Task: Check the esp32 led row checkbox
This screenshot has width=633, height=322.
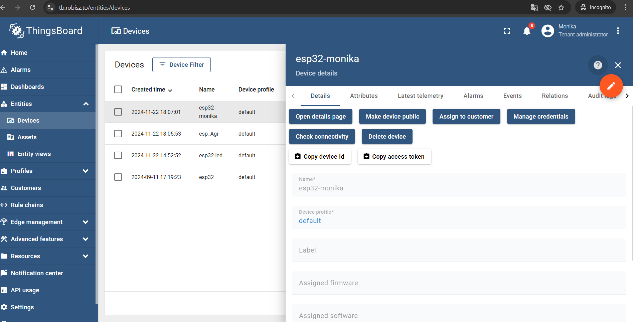Action: coord(118,155)
